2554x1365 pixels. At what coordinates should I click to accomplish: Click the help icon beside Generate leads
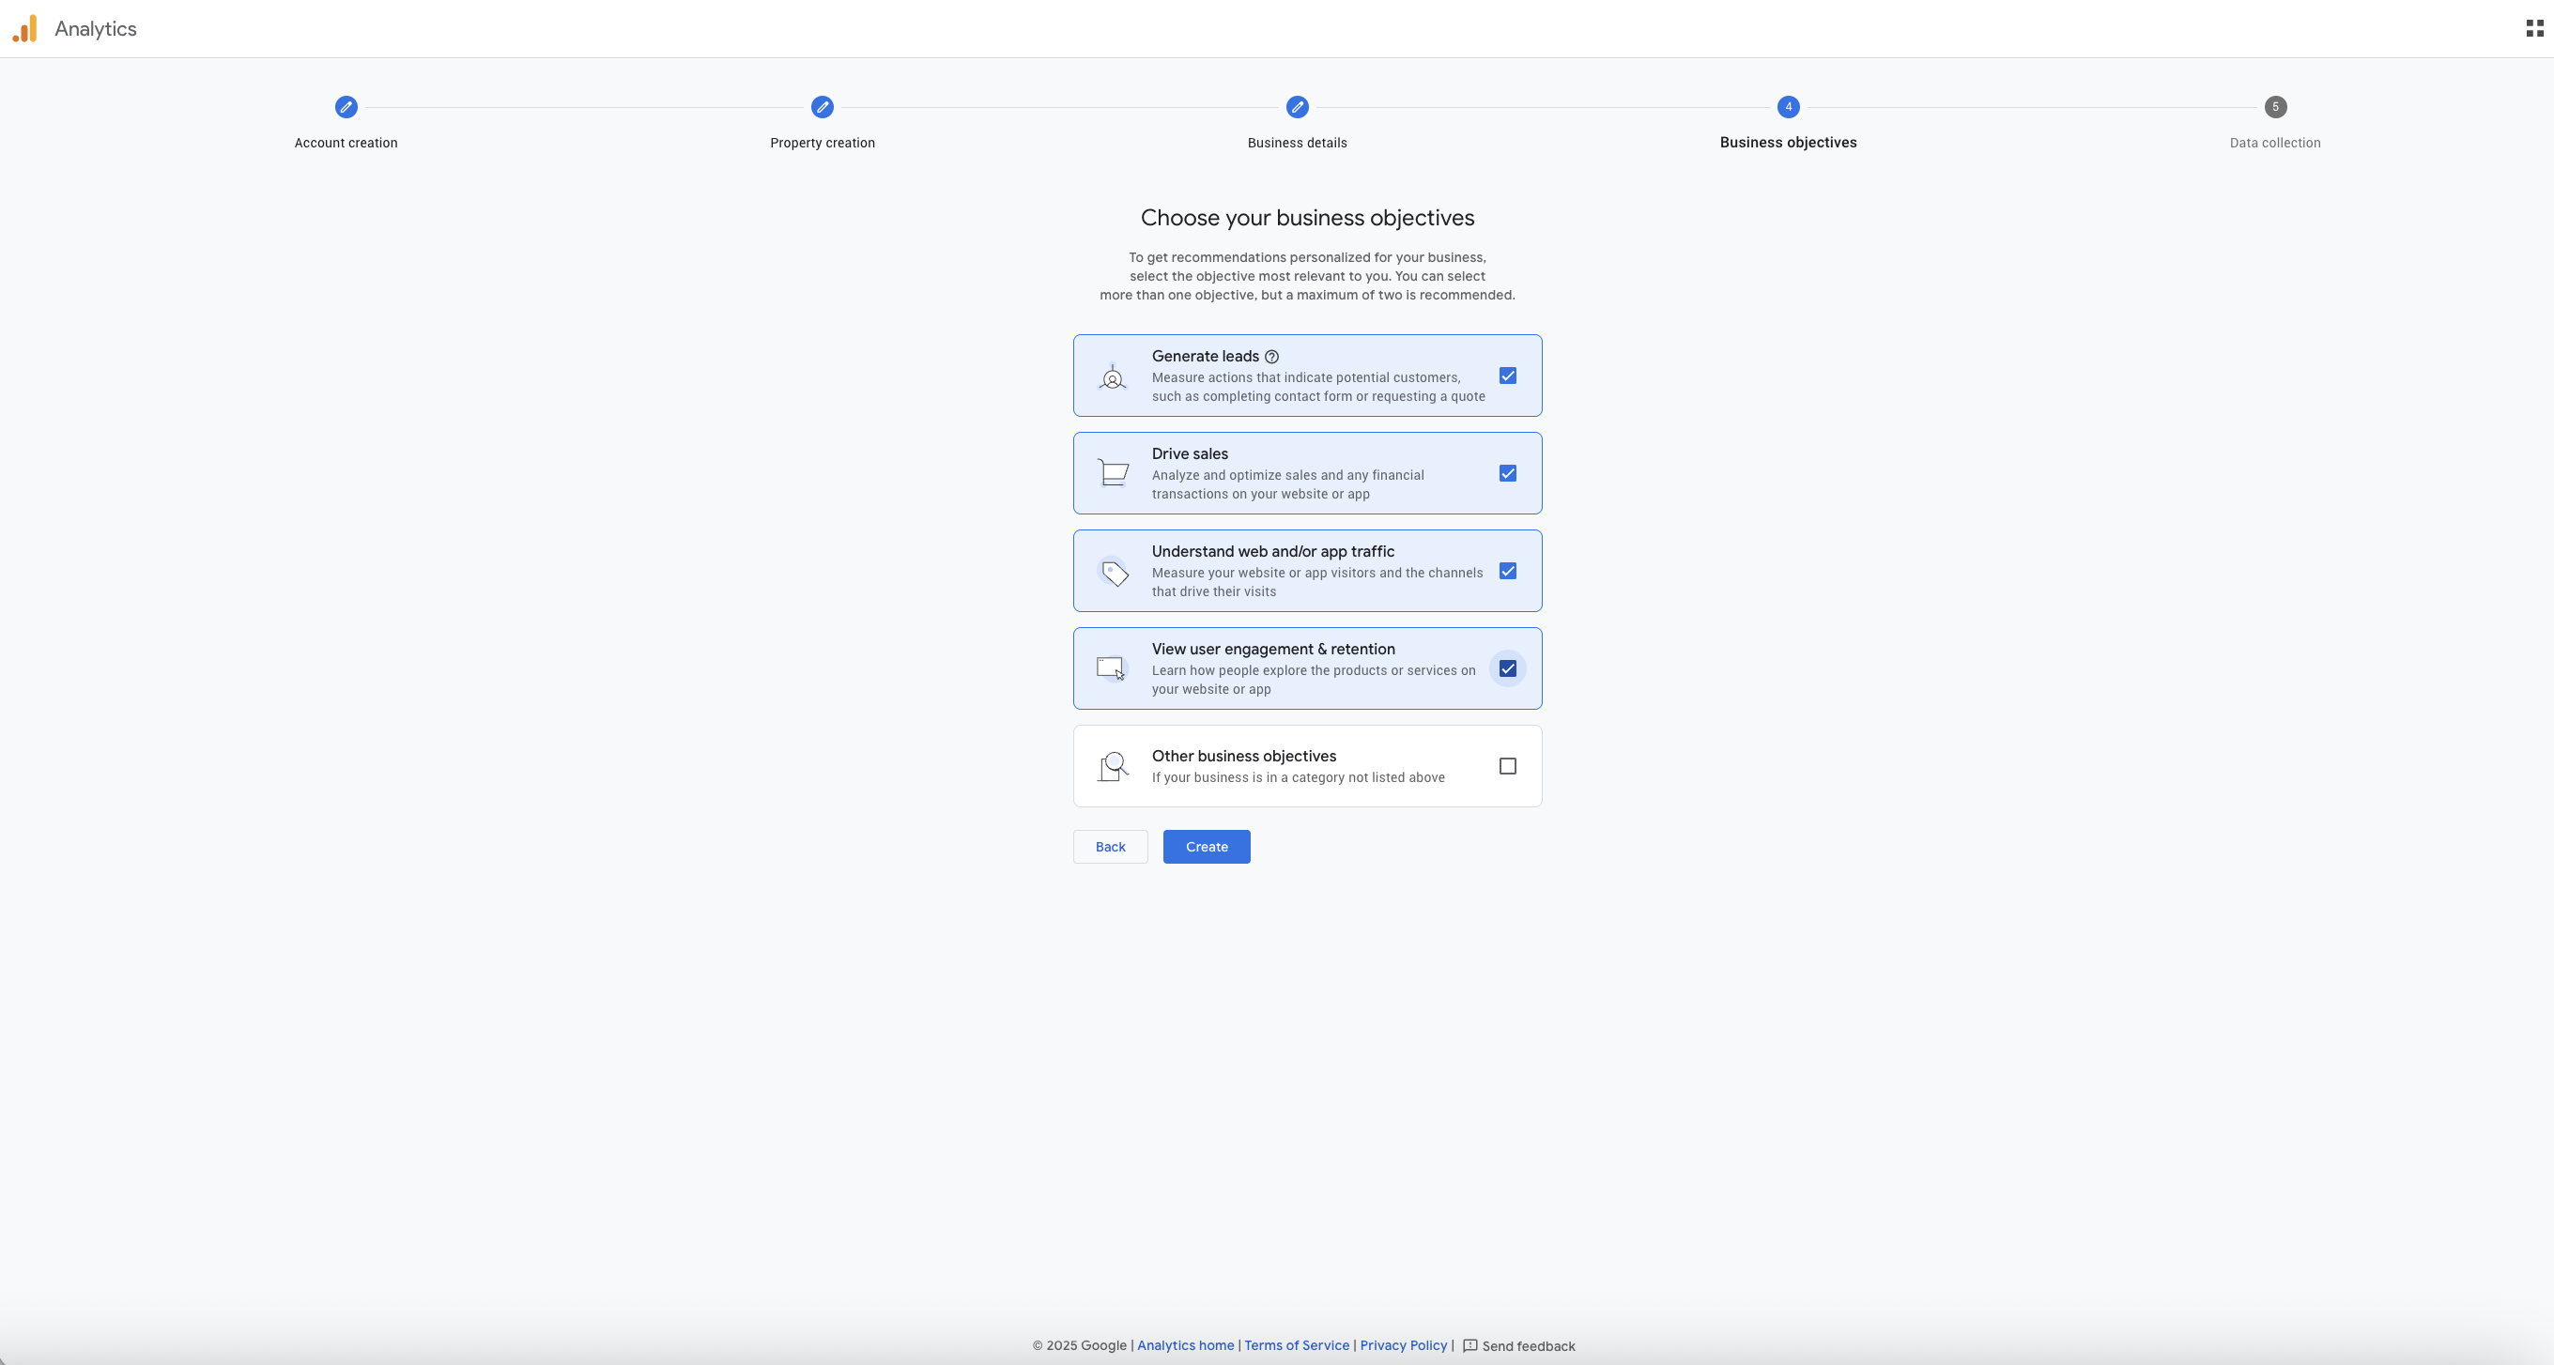(x=1271, y=357)
